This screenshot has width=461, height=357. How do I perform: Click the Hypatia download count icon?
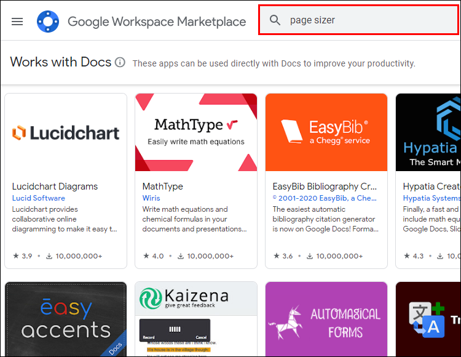440,256
